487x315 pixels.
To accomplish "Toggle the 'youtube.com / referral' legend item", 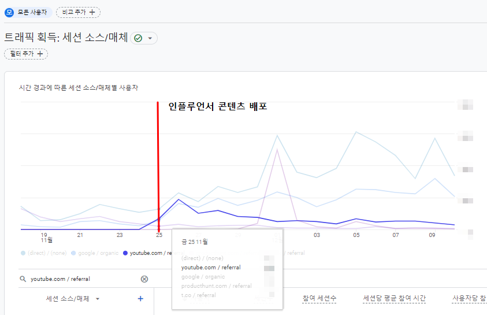I will click(147, 253).
